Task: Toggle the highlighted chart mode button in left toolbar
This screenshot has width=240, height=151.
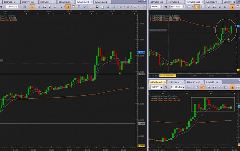Action: pyautogui.click(x=33, y=7)
